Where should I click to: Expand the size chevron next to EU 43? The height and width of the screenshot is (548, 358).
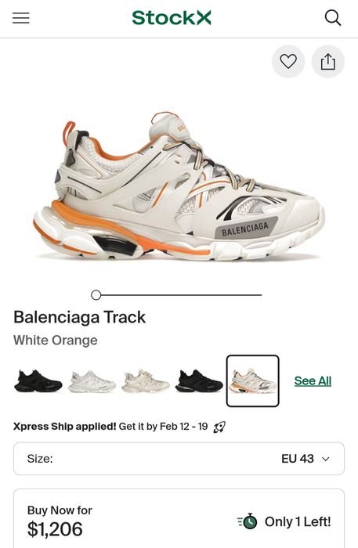point(326,459)
